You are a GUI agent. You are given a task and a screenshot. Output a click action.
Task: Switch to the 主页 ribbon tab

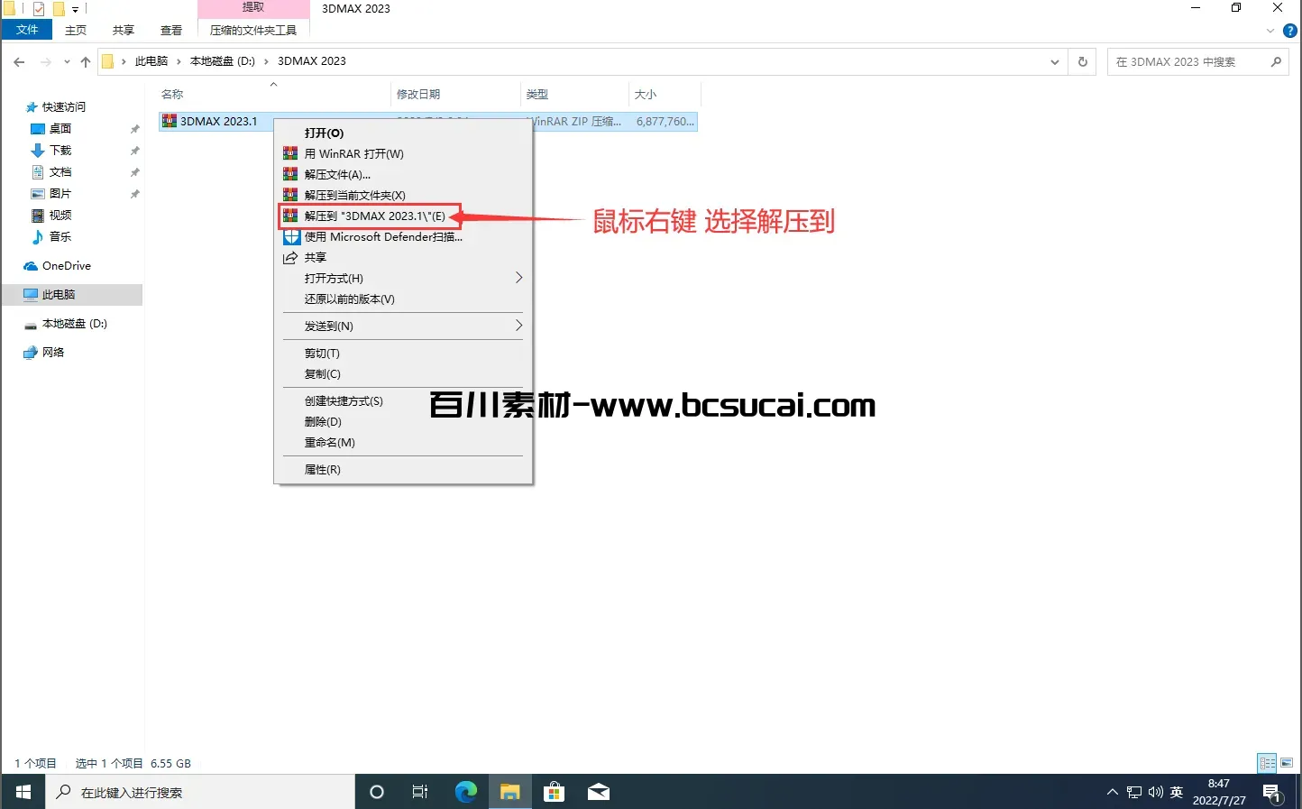(76, 30)
